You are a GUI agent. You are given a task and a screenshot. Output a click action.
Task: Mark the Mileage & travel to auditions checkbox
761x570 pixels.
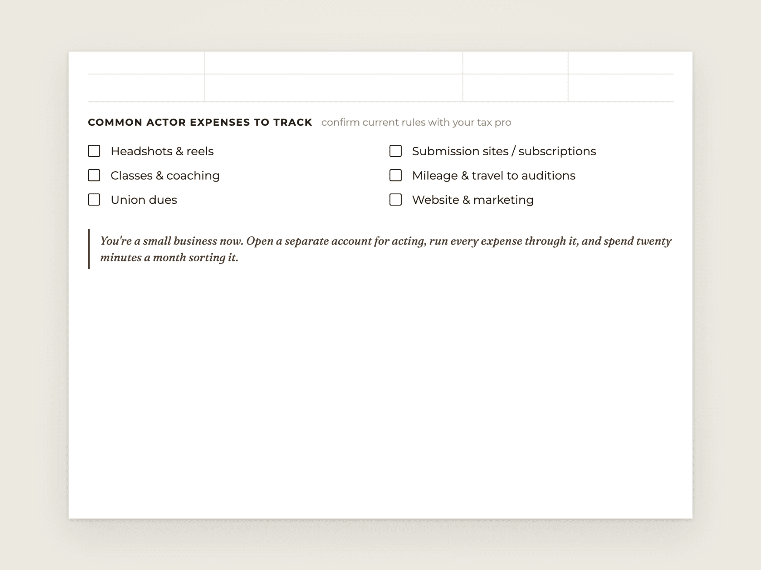tap(395, 175)
